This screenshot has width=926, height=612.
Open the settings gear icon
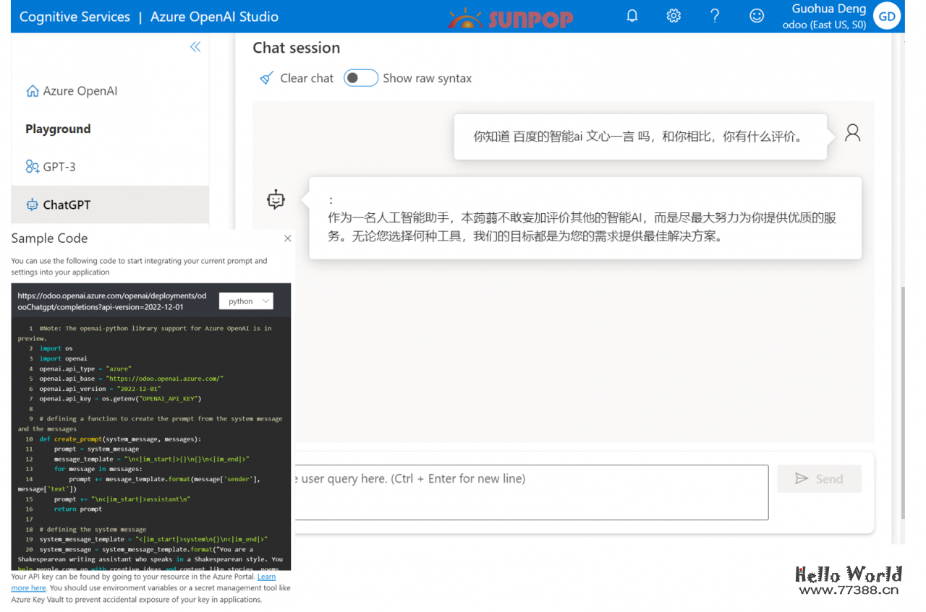coord(674,15)
